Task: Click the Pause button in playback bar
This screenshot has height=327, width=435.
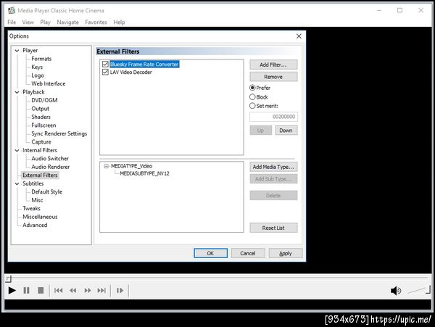Action: [x=26, y=291]
